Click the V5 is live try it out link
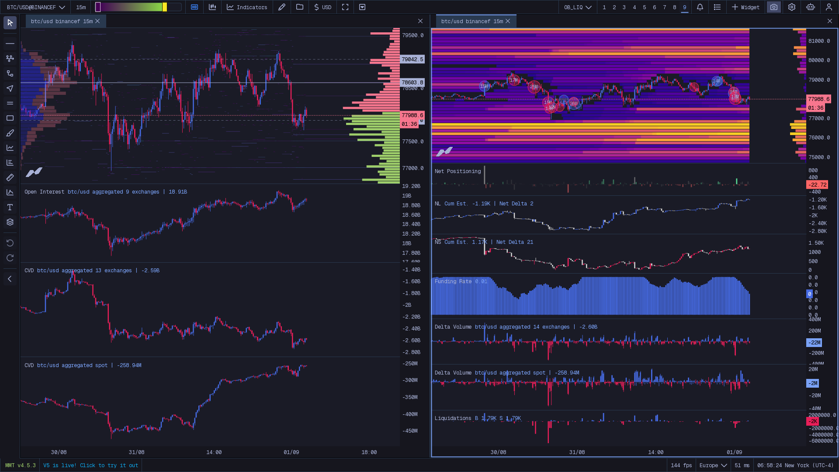839x472 pixels. (x=90, y=465)
